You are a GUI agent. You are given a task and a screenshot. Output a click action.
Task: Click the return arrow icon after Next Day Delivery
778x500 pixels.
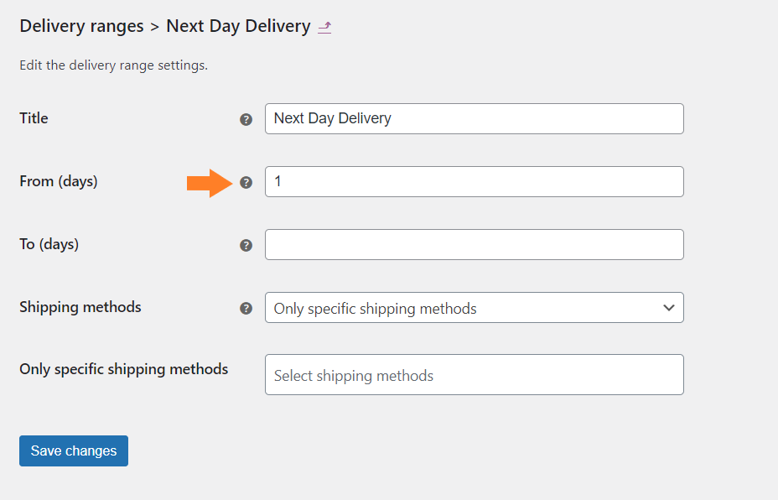coord(324,27)
